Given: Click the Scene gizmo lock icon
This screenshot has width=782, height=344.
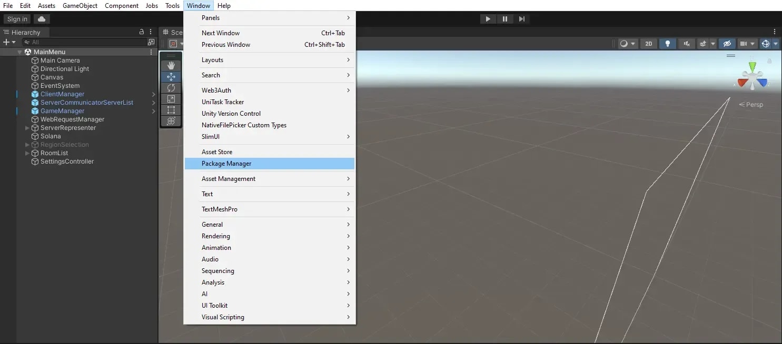Looking at the screenshot, I should point(769,61).
